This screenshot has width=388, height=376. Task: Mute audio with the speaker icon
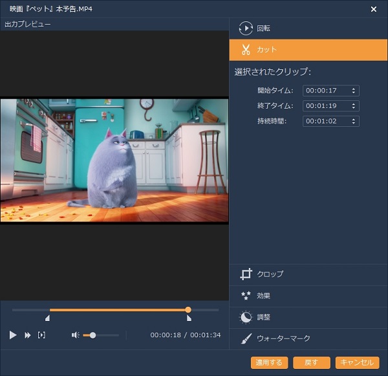75,335
